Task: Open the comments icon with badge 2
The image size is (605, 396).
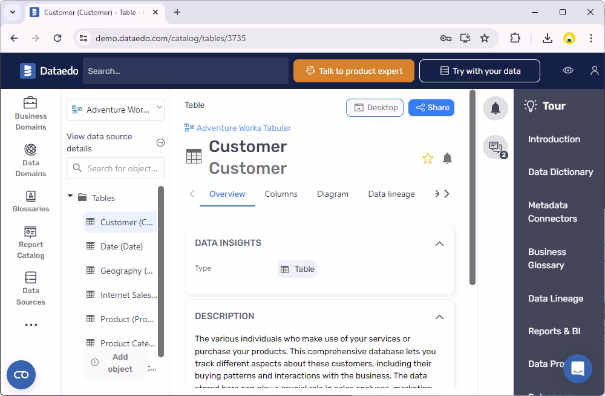Action: (x=495, y=147)
